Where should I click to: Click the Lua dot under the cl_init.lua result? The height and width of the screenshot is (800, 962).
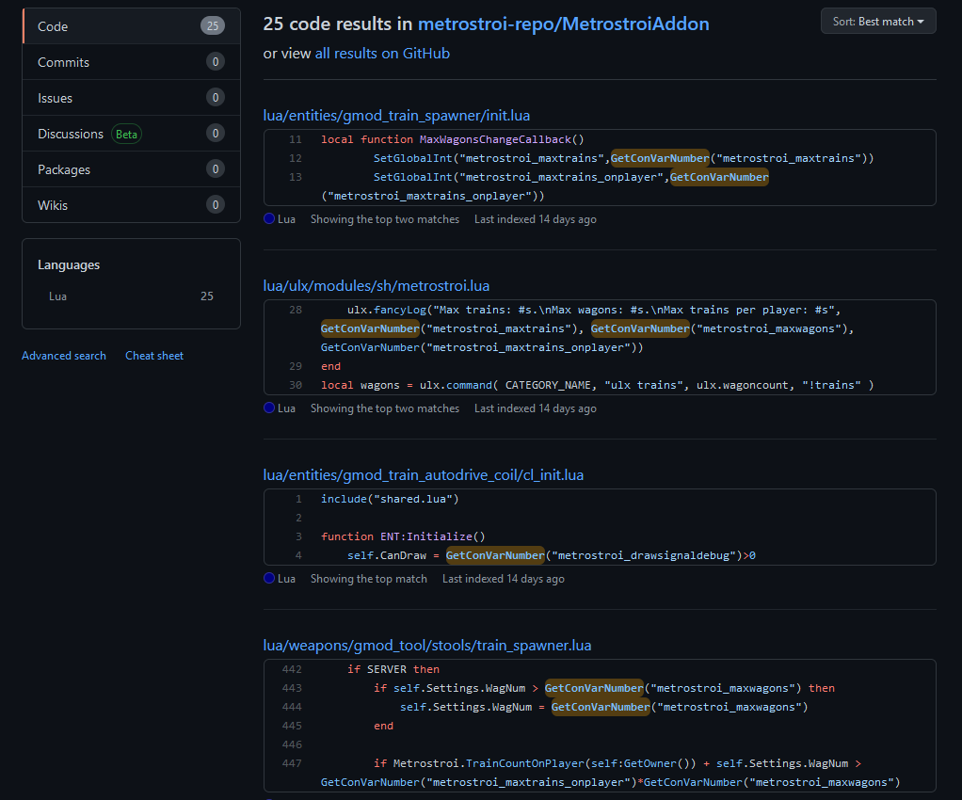268,578
